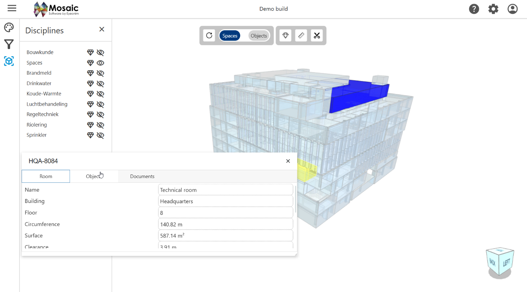Select the yellow highlighted space in model
Screen dimensions: 527x292
click(307, 171)
